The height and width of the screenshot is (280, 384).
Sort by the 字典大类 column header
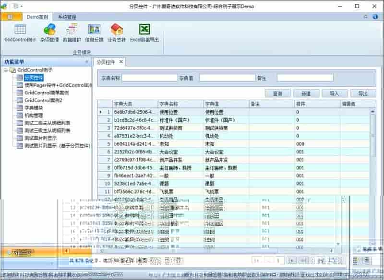click(x=135, y=104)
